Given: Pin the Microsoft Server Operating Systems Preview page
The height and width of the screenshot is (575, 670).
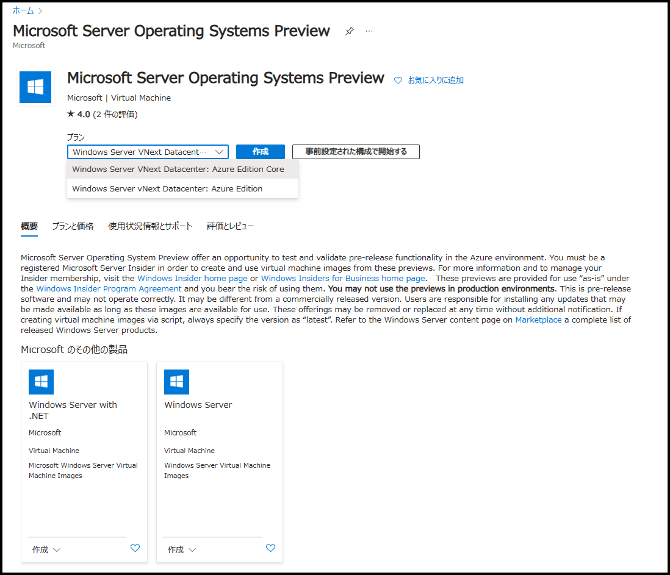Looking at the screenshot, I should pos(350,31).
